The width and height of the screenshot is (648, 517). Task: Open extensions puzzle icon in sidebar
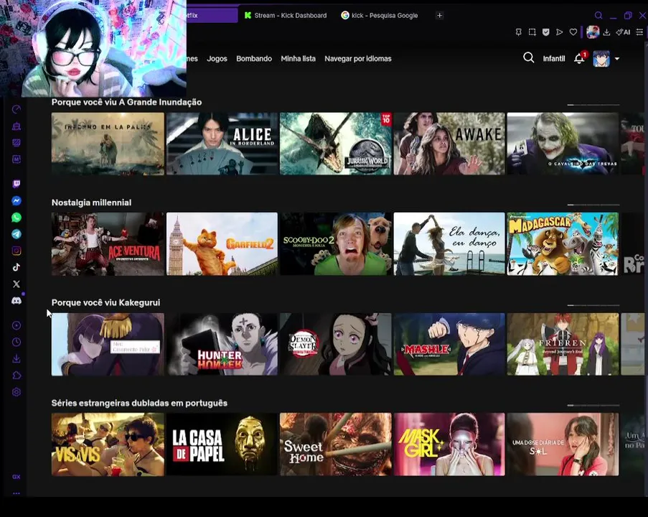pos(16,376)
